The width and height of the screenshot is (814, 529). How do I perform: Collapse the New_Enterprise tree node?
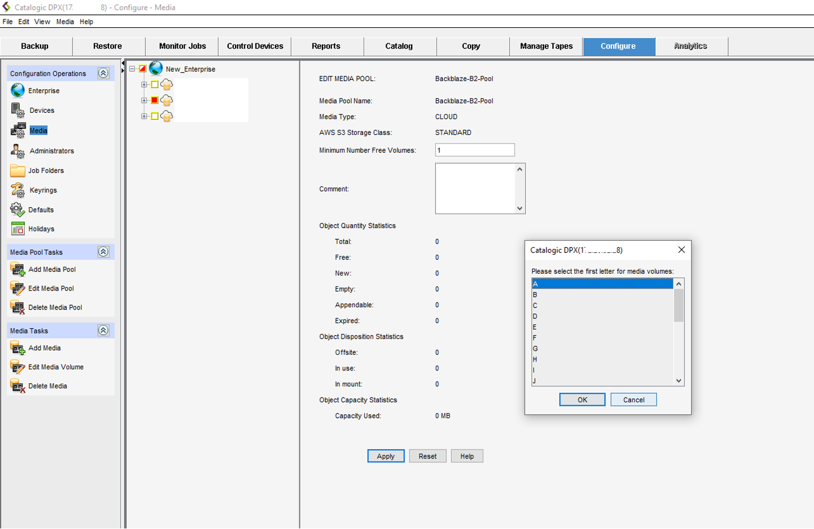click(x=133, y=69)
